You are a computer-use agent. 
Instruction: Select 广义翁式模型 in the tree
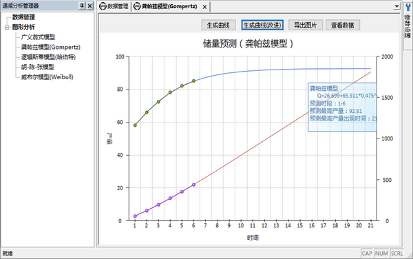38,37
